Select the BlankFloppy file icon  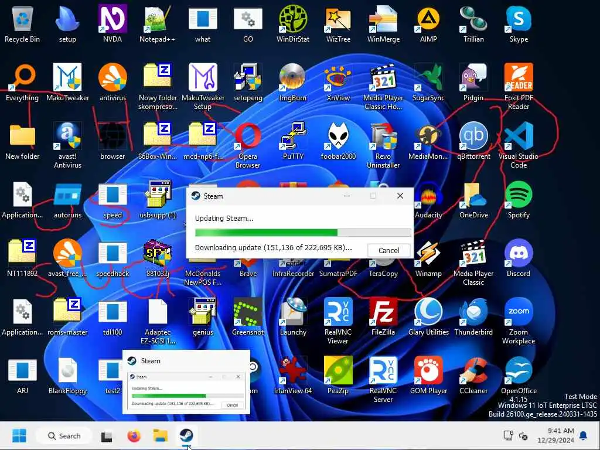[67, 376]
